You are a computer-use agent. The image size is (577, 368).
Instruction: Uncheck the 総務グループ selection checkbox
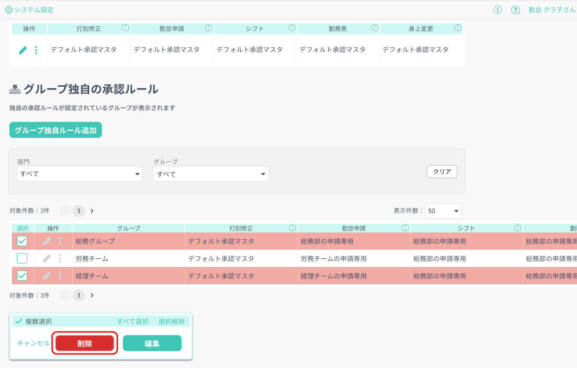tap(22, 241)
